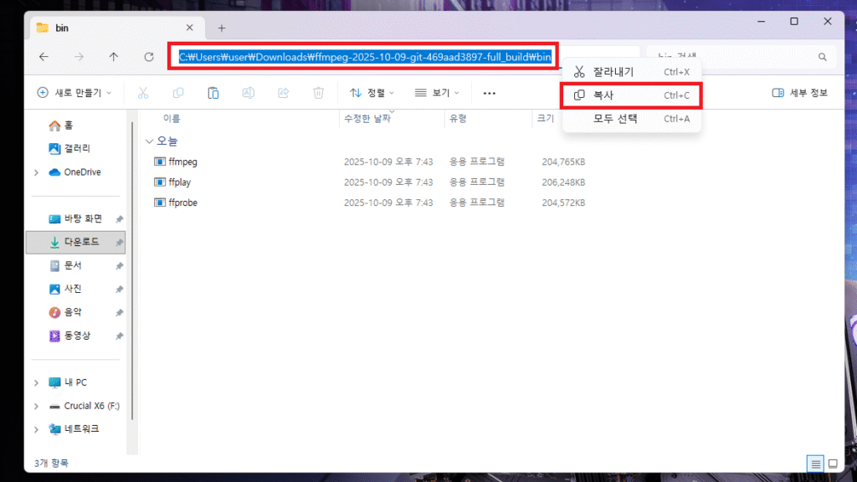Screen dimensions: 857x482
Task: Go up one folder level
Action: click(114, 57)
